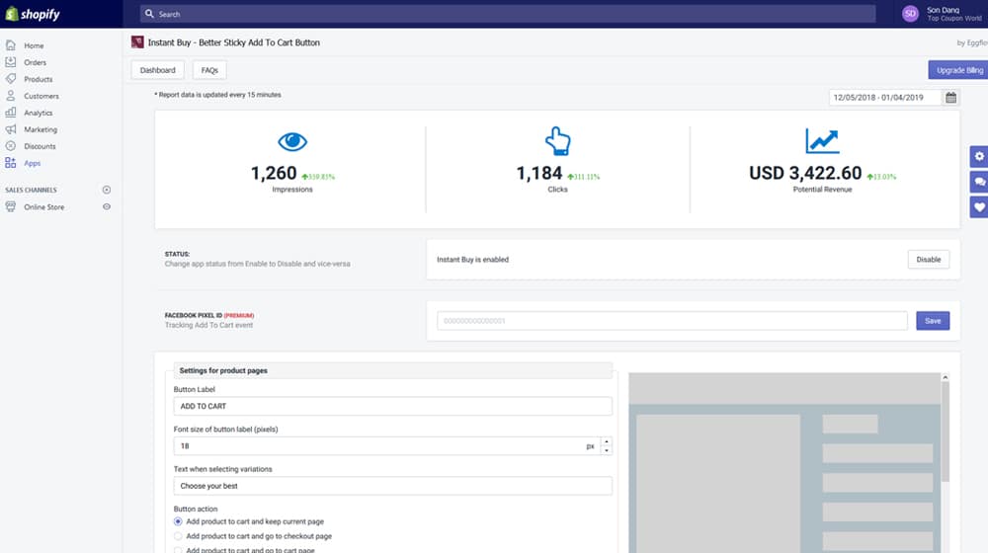This screenshot has width=988, height=553.
Task: Switch to the Dashboard tab
Action: [x=157, y=70]
